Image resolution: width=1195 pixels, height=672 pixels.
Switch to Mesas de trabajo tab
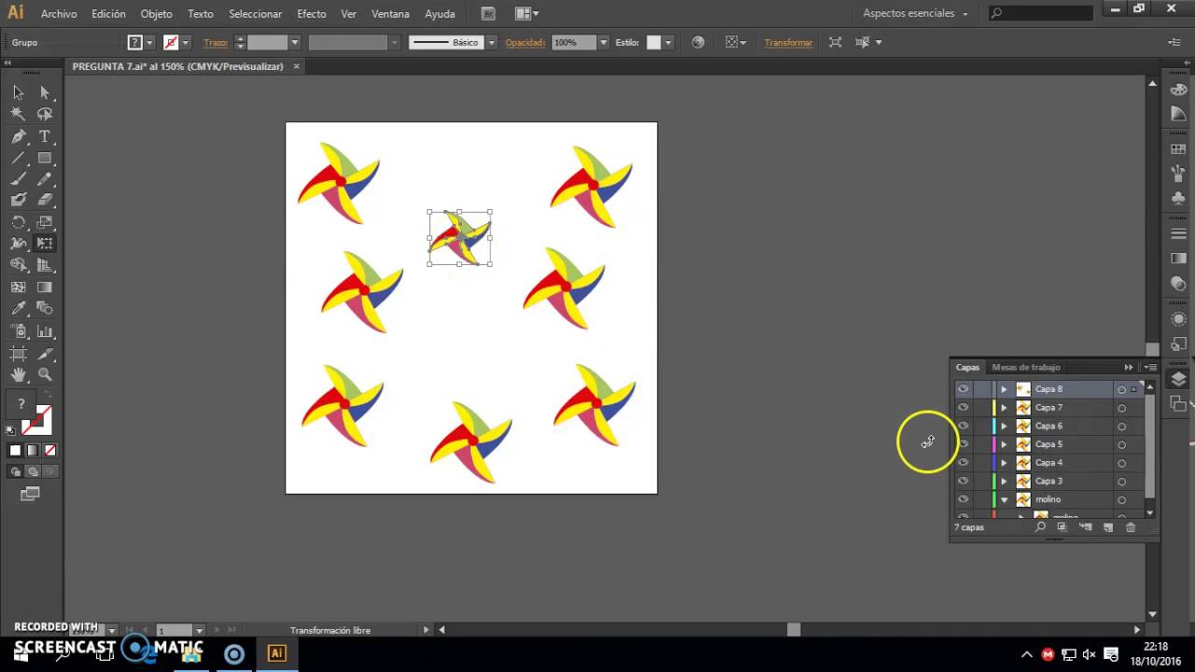tap(1025, 368)
